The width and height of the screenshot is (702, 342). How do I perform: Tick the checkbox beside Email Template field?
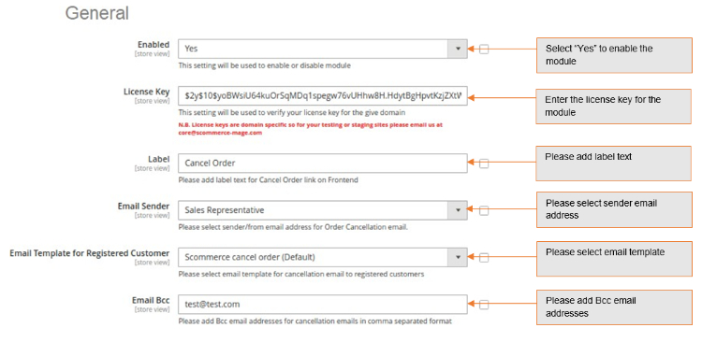(x=484, y=258)
